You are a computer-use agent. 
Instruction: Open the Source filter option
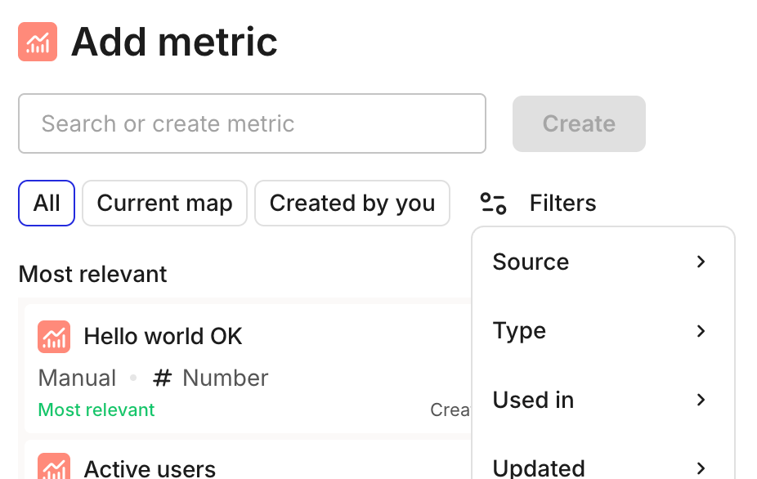[x=531, y=262]
